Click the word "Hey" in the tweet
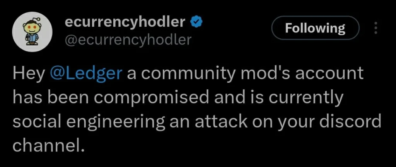The height and width of the screenshot is (167, 396). point(29,74)
